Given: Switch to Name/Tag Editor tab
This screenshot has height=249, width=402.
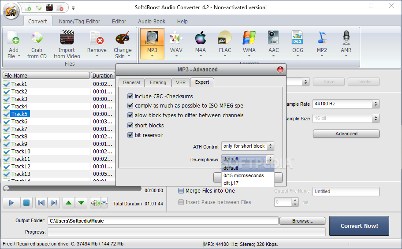Looking at the screenshot, I should pos(79,22).
